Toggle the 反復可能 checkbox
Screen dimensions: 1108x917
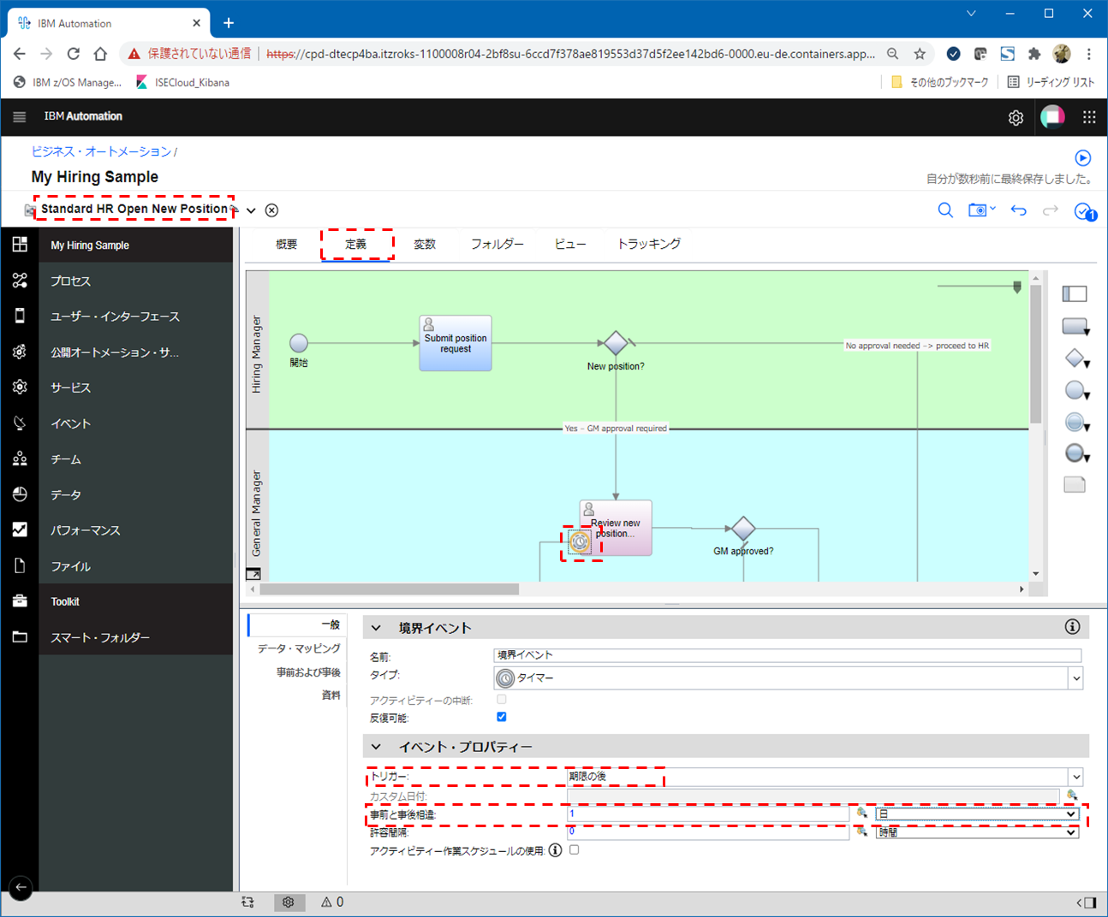(502, 717)
